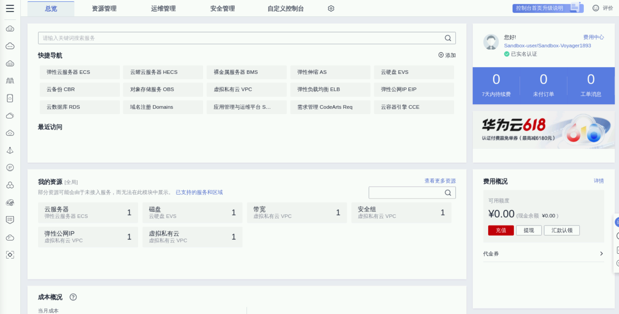This screenshot has width=619, height=314.
Task: Open sidebar three-circles cluster icon
Action: 10,185
